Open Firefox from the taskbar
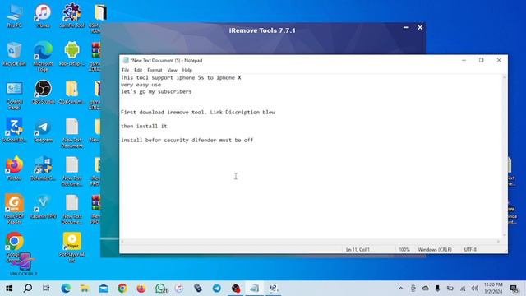 click(x=141, y=289)
